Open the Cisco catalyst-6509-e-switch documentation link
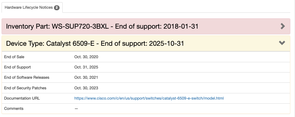Image resolution: width=295 pixels, height=117 pixels. [x=149, y=98]
